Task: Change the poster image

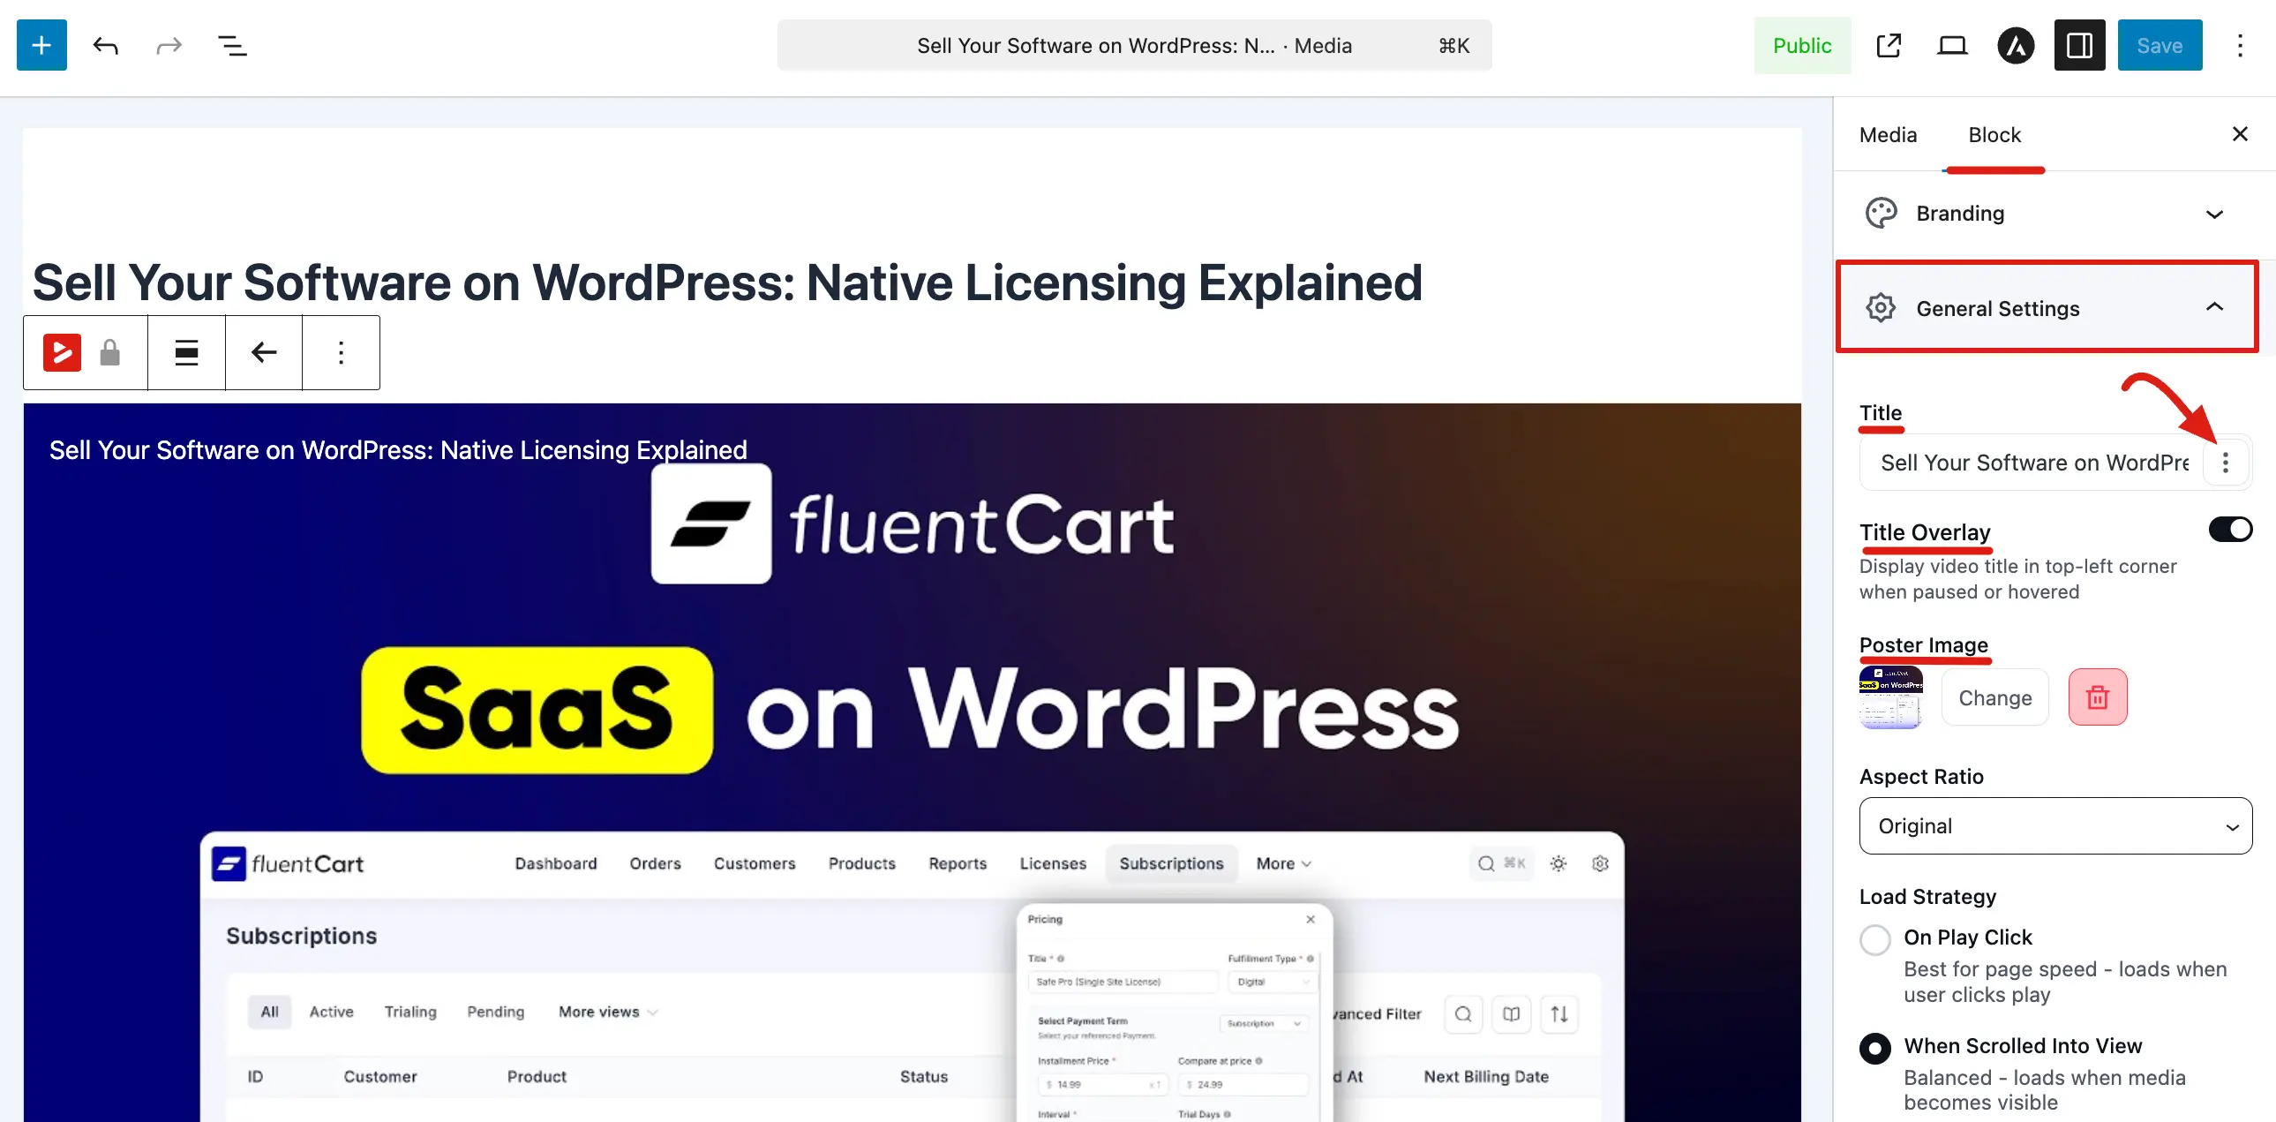Action: 1995,698
